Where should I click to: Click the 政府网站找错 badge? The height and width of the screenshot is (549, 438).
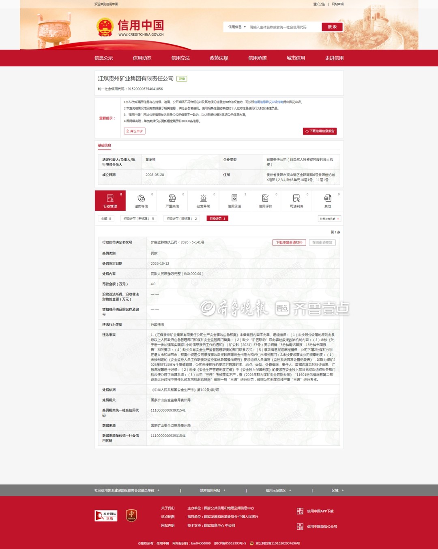point(106,515)
